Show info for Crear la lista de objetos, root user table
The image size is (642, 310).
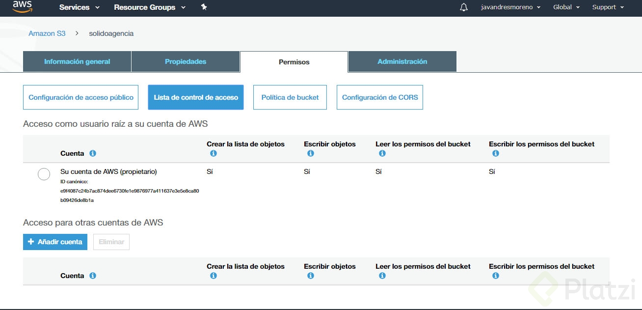213,153
